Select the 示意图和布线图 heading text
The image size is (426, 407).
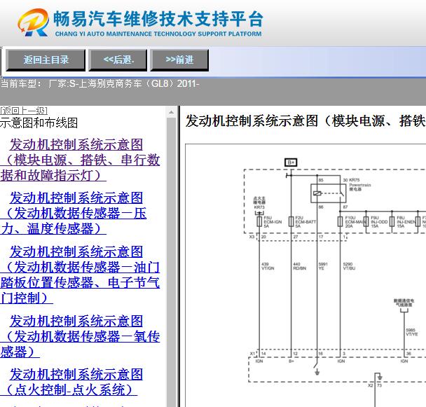coord(39,123)
